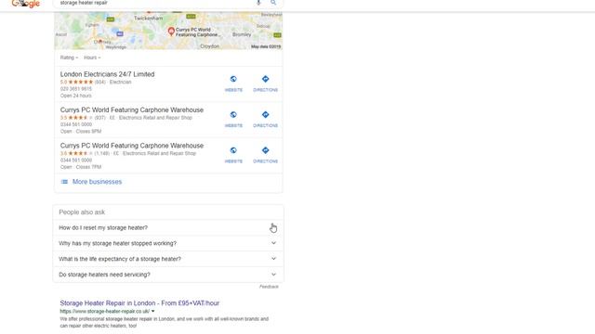Viewport: 595px width, 334px height.
Task: Click the magnifier search icon
Action: 273,2
